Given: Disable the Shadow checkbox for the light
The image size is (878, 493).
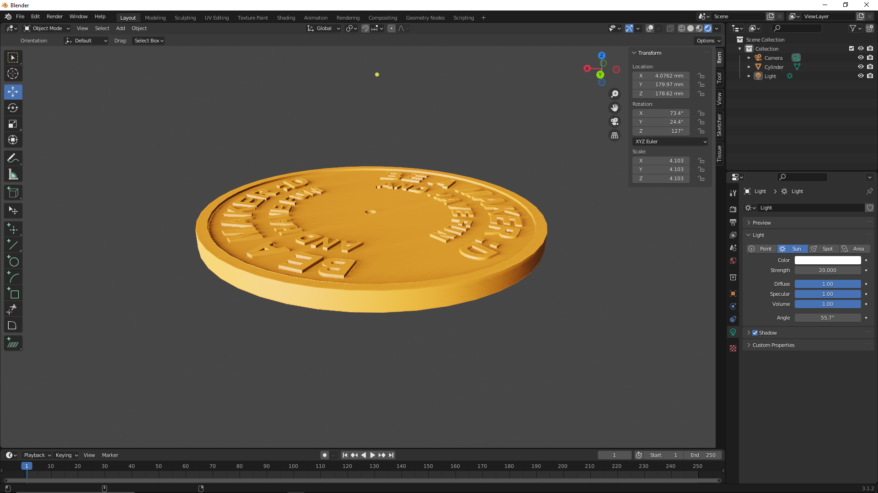Looking at the screenshot, I should (755, 333).
